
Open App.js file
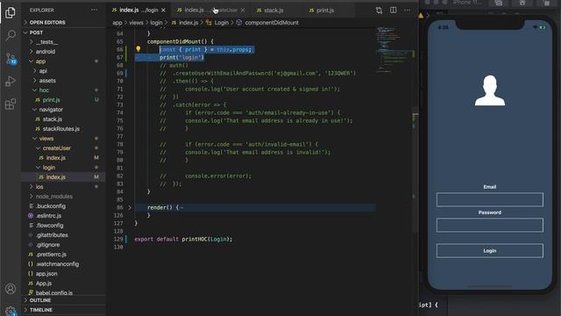tap(44, 284)
